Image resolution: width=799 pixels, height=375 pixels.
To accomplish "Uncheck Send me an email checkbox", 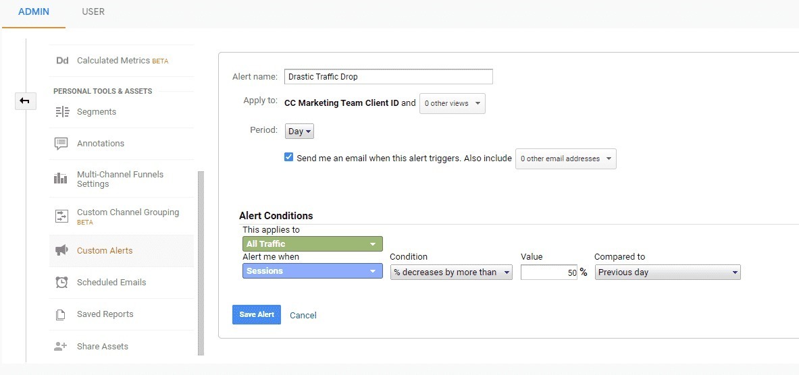I will (x=289, y=157).
